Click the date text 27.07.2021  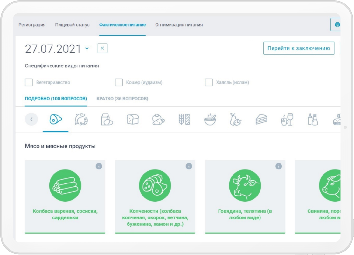[53, 49]
